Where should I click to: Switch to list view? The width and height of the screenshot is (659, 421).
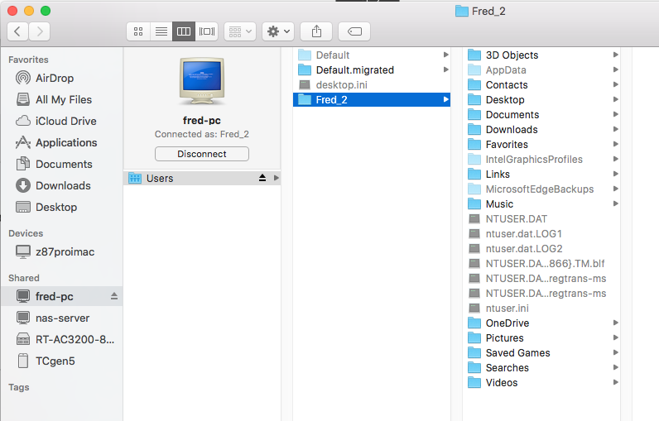tap(161, 31)
